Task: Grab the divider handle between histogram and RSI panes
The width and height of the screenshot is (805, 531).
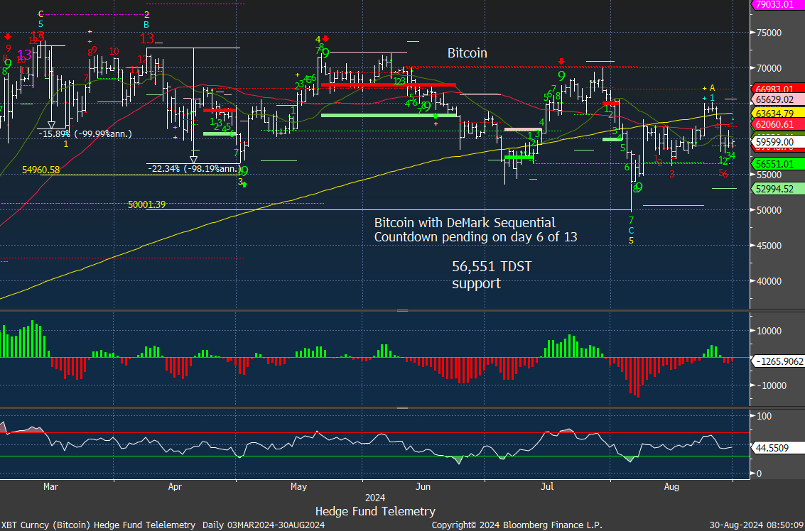Action: (402, 408)
